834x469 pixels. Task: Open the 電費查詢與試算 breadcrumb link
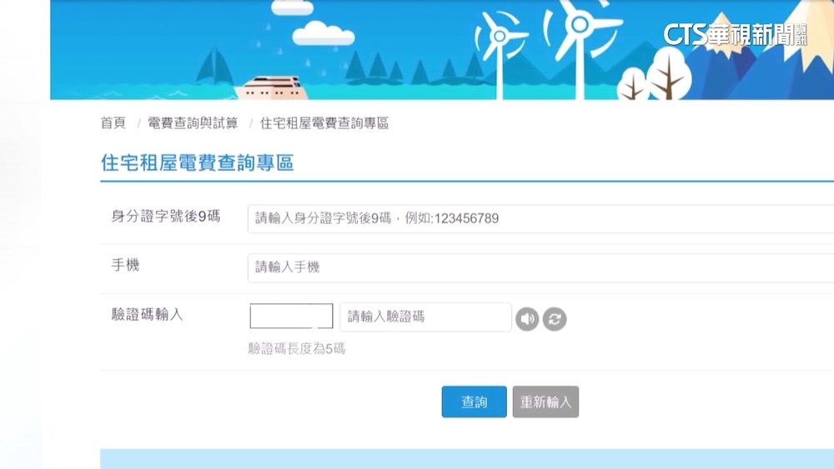(193, 123)
